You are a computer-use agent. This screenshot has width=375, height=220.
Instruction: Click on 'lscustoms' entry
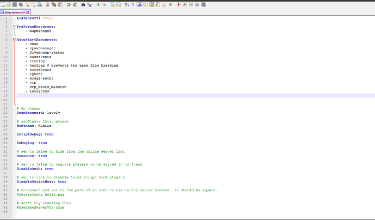39,91
